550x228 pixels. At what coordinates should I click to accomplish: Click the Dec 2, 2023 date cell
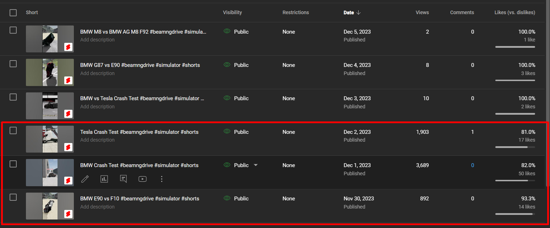pos(357,132)
